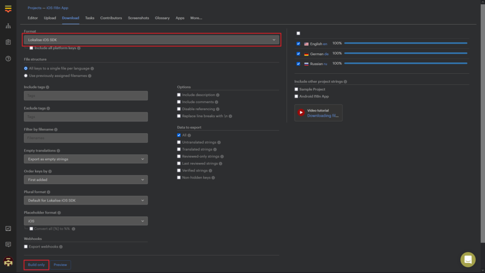Click info icon next to Placeholder format
The image size is (485, 273).
click(x=59, y=213)
